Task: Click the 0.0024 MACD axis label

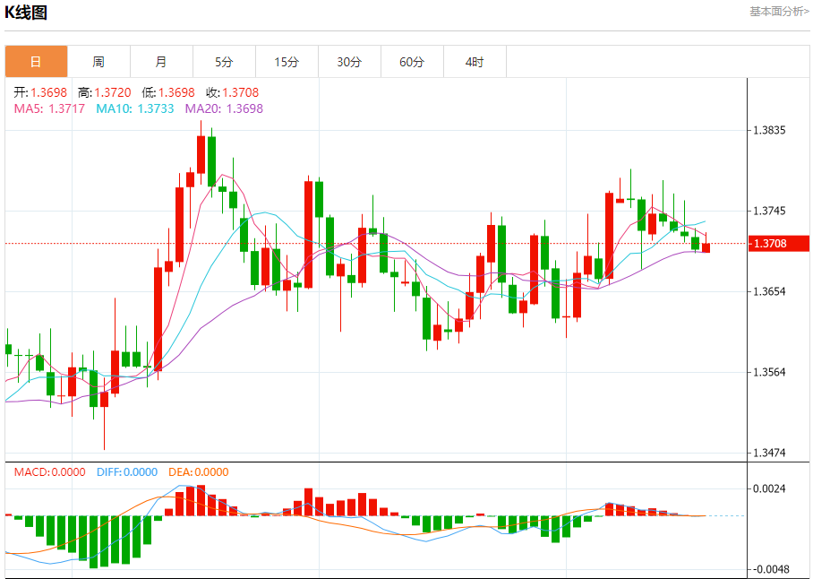Action: [x=769, y=488]
